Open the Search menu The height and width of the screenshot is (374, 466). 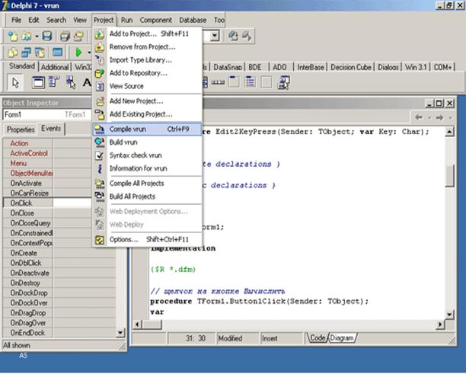(56, 20)
